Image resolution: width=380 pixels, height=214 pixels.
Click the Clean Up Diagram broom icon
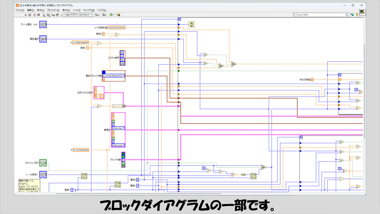point(118,15)
